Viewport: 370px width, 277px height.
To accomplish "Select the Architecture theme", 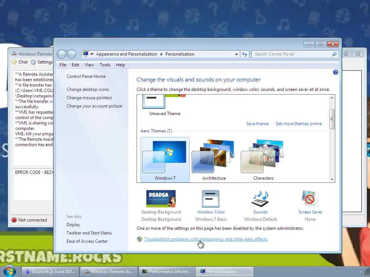I will click(214, 160).
